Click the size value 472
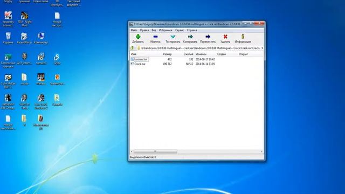Image resolution: width=345 pixels, height=194 pixels. click(169, 59)
